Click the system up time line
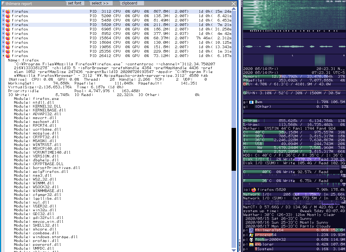Screen dimensions: 346x252 (x=294, y=211)
